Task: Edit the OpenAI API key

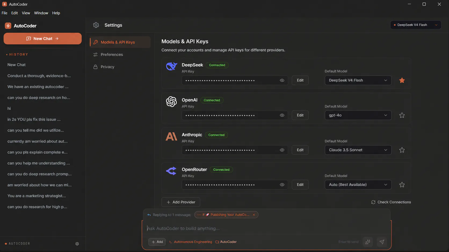Action: tap(300, 115)
